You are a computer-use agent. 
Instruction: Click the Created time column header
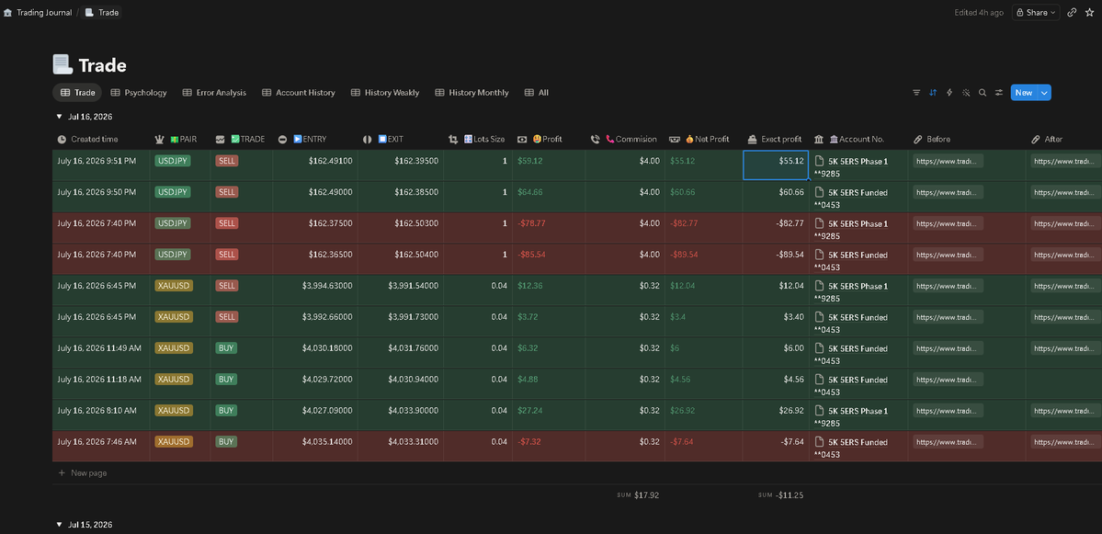[x=101, y=139]
